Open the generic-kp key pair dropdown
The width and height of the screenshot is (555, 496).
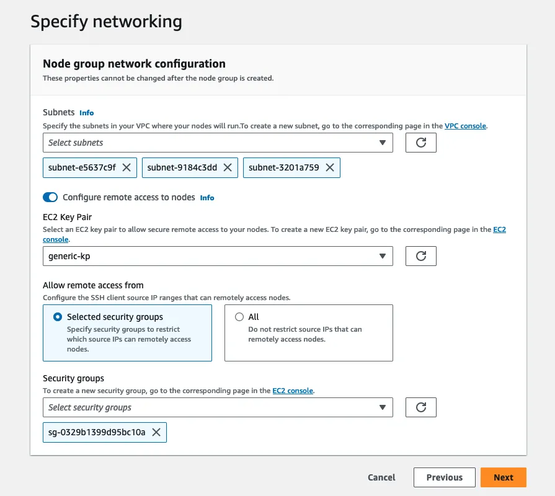(x=218, y=256)
